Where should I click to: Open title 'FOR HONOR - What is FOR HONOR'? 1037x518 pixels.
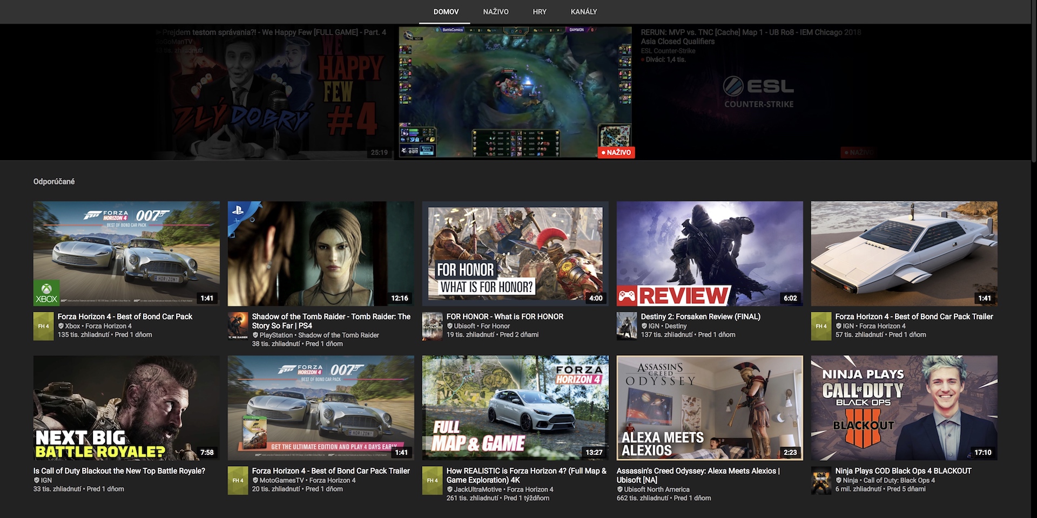(x=505, y=317)
